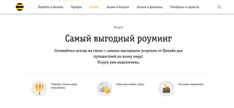The height and width of the screenshot is (108, 234).
Task: Click the Услуга уже подключена text
Action: pyautogui.click(x=118, y=62)
